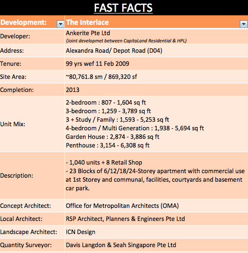248x253 pixels.
Task: Open the Development column filter dropdown
Action: tap(60, 24)
